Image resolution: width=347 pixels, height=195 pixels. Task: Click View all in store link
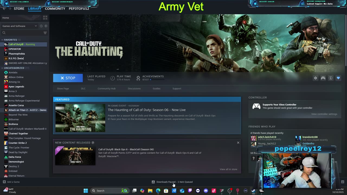tap(228, 169)
